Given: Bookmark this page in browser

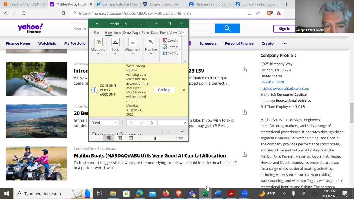Looking at the screenshot, I should tap(63, 13).
